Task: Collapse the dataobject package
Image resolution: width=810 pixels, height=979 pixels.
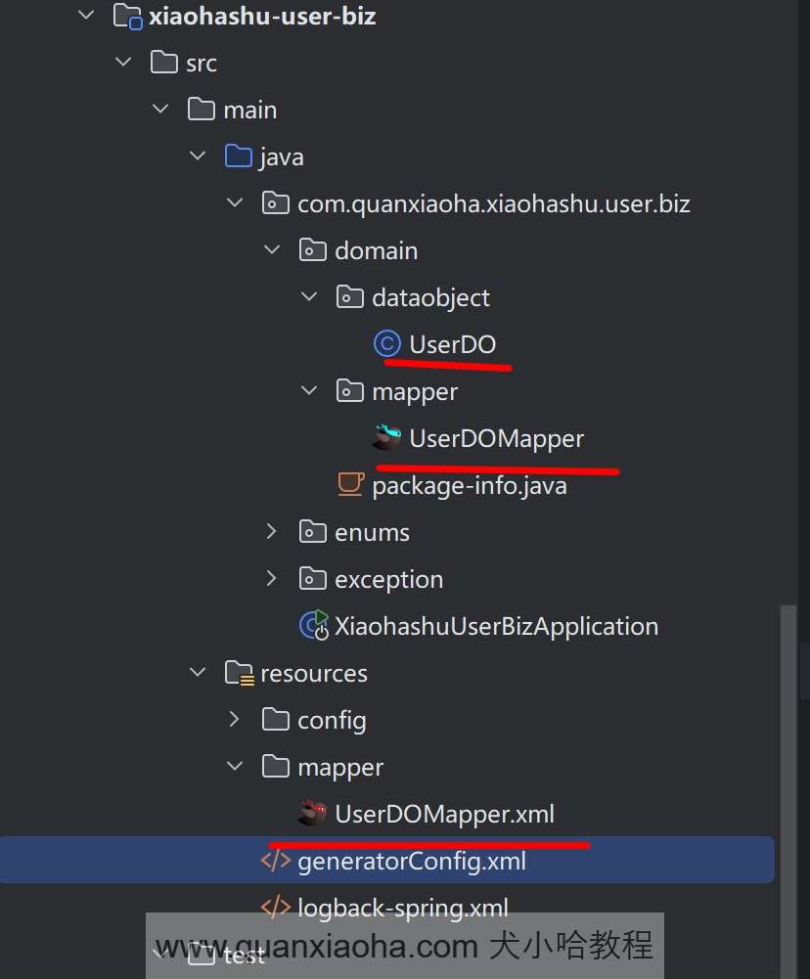Action: click(309, 297)
